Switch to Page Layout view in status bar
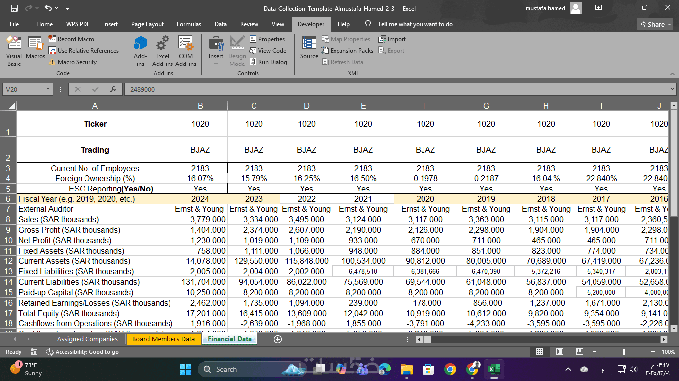This screenshot has width=679, height=381. click(560, 352)
